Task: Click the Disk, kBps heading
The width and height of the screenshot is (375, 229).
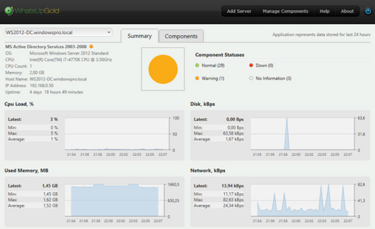Action: point(202,104)
